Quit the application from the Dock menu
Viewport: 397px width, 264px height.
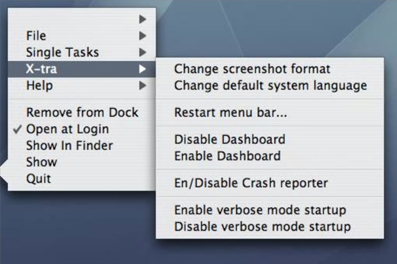(39, 179)
